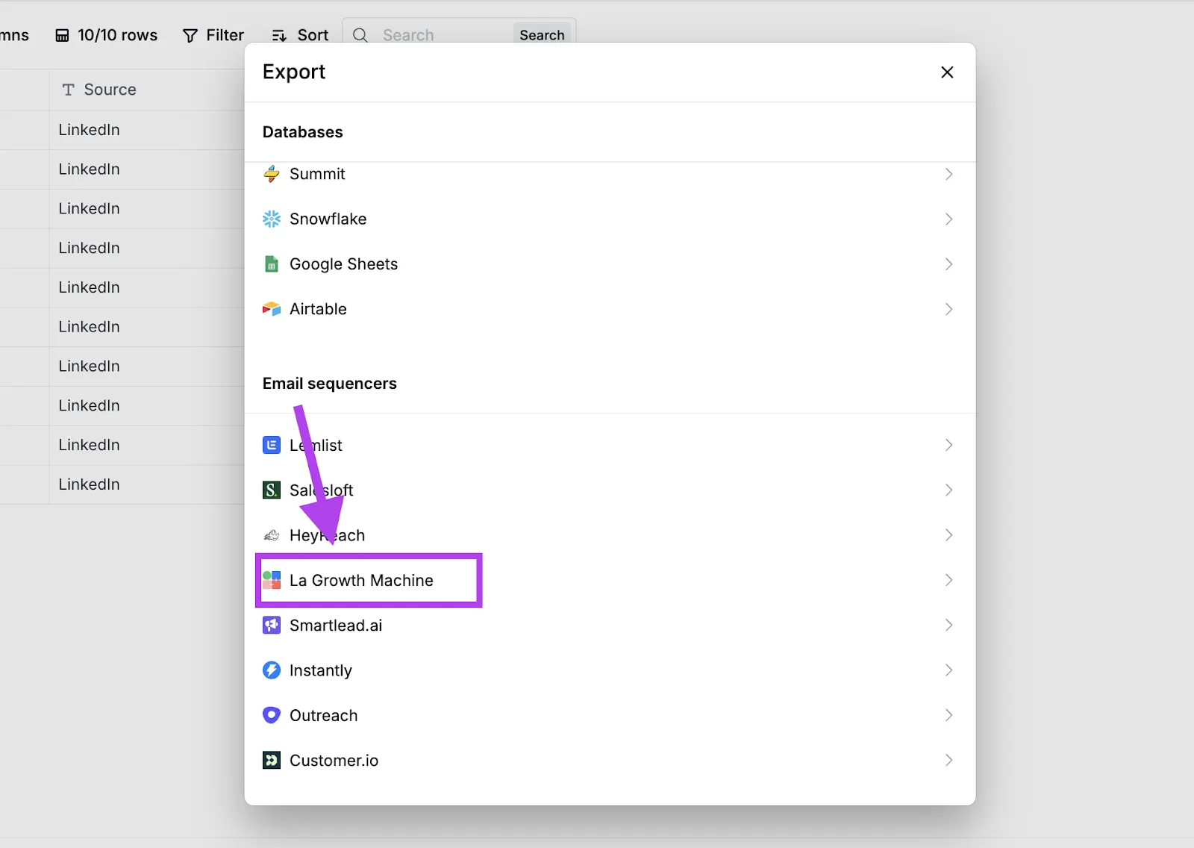Expand the Lemlist chevron arrow

point(949,445)
